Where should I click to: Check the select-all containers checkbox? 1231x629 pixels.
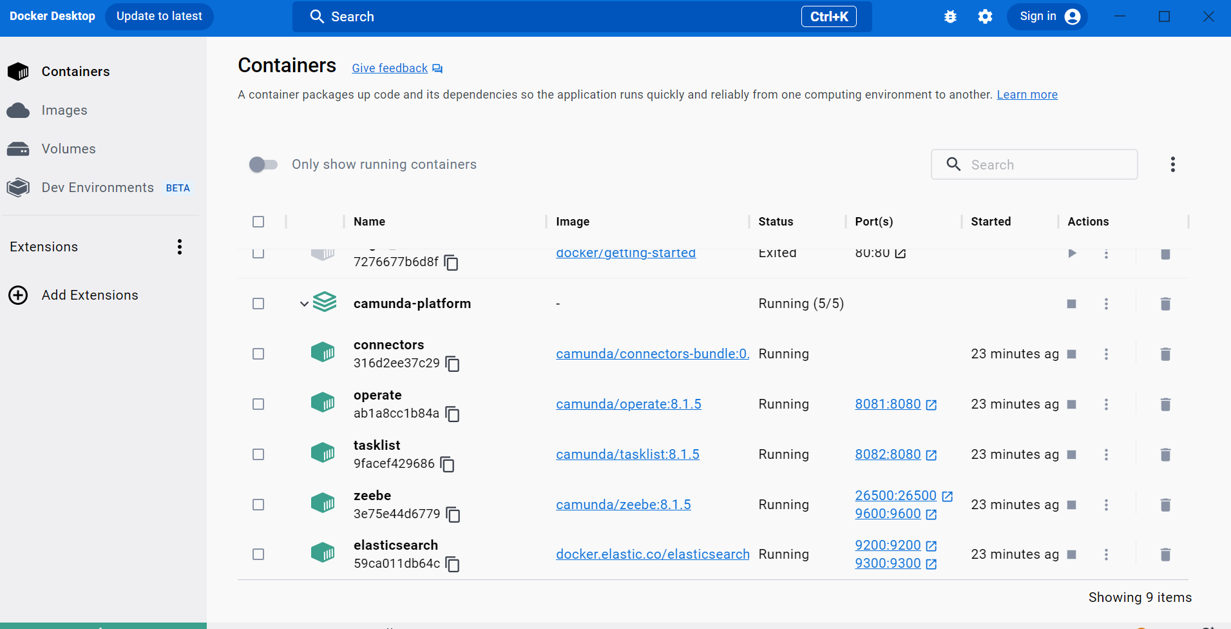point(258,222)
